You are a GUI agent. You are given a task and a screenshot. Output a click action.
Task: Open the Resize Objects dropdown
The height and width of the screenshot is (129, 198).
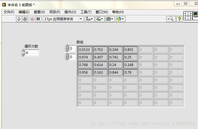(110, 19)
